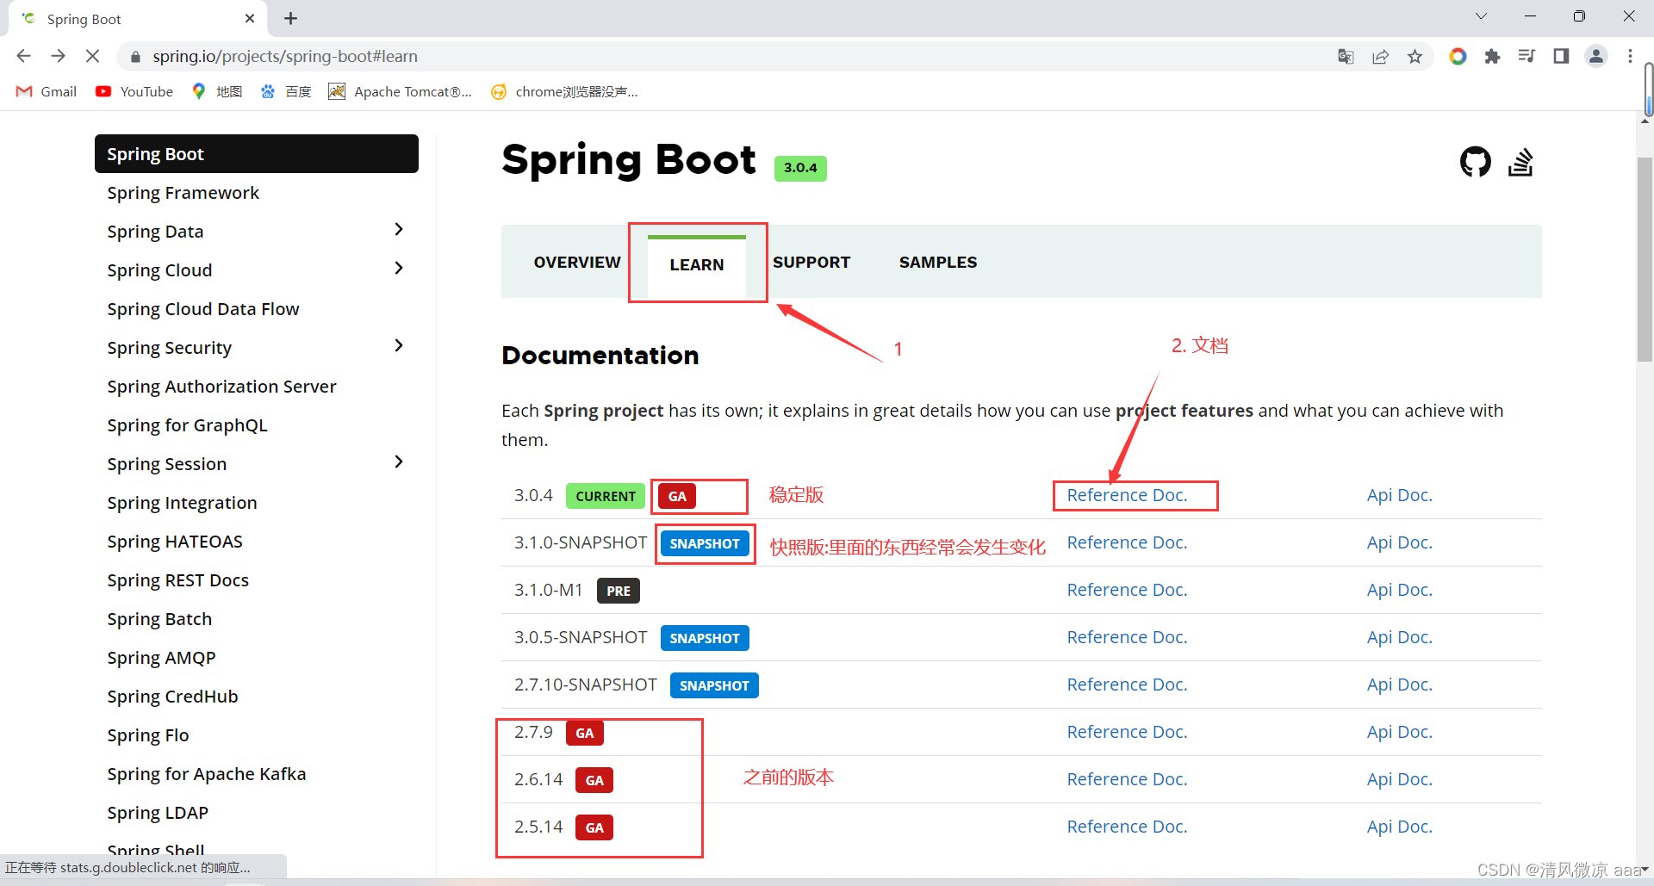1654x886 pixels.
Task: Open the Apache Tomcat bookmark
Action: click(401, 91)
